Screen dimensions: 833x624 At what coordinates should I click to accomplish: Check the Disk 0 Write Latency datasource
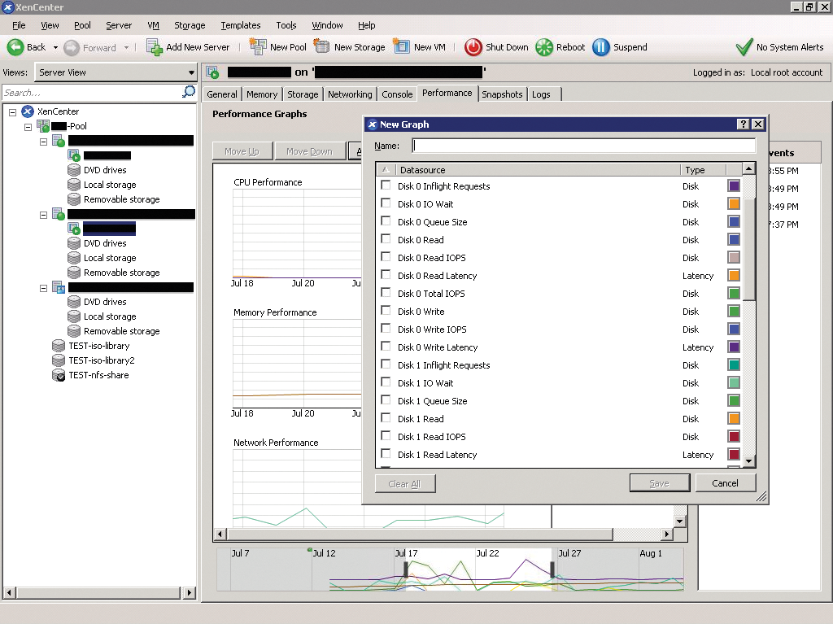pos(385,347)
